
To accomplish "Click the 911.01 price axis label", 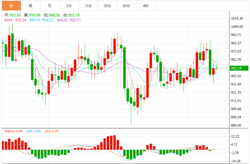I will tap(236, 101).
